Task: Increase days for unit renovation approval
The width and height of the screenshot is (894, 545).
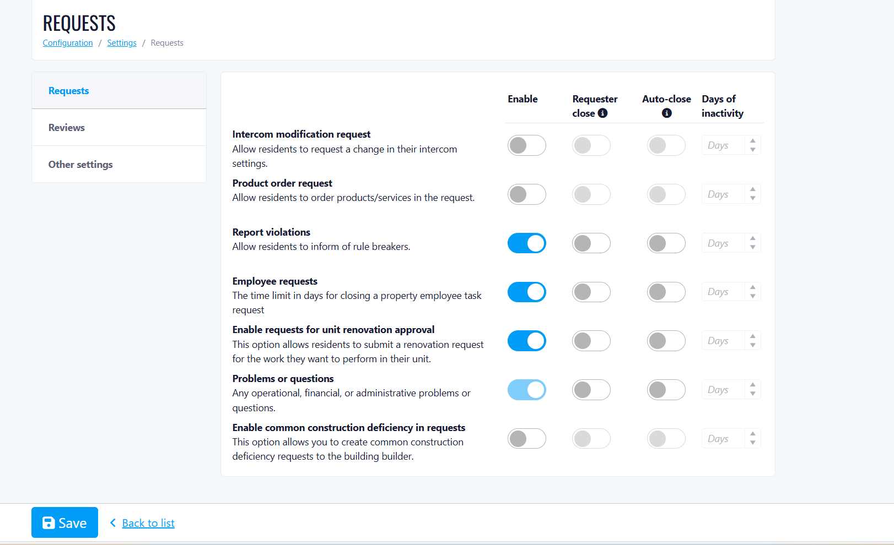Action: pyautogui.click(x=753, y=336)
